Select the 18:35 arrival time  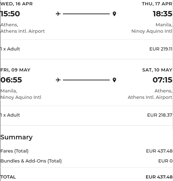(x=162, y=14)
